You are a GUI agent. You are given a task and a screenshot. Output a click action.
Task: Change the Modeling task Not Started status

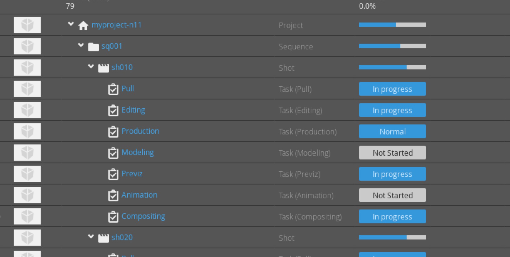tap(393, 153)
